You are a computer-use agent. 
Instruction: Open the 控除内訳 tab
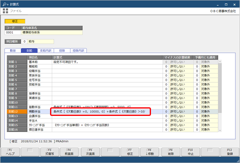78,50
